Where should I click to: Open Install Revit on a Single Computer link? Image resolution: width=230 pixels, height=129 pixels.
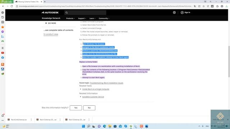pyautogui.click(x=96, y=89)
